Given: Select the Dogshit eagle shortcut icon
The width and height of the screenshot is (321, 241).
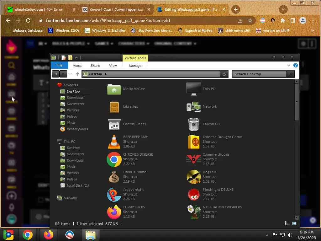Looking at the screenshot, I should tap(193, 177).
